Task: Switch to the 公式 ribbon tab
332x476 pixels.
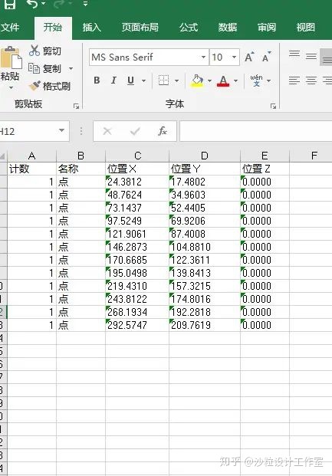Action: pyautogui.click(x=189, y=28)
